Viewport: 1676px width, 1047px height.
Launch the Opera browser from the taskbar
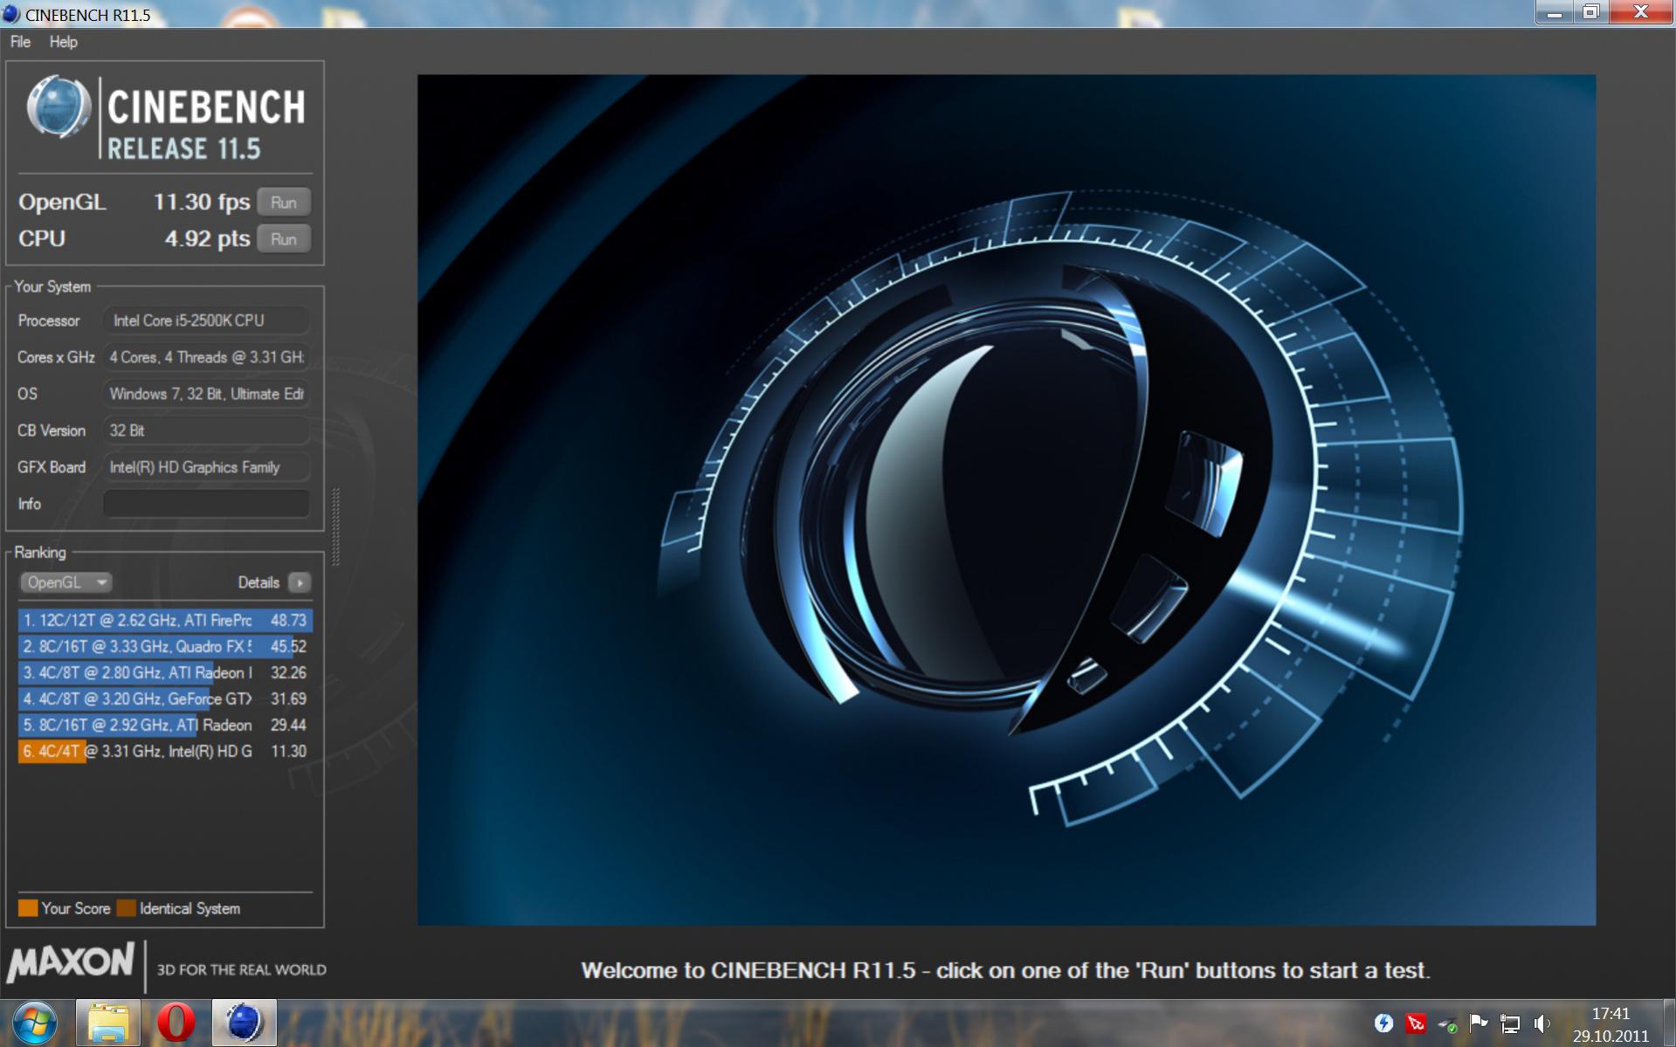(x=176, y=1023)
